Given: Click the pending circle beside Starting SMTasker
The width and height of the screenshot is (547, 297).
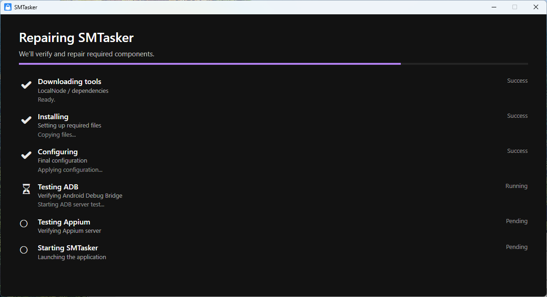Looking at the screenshot, I should tap(24, 250).
